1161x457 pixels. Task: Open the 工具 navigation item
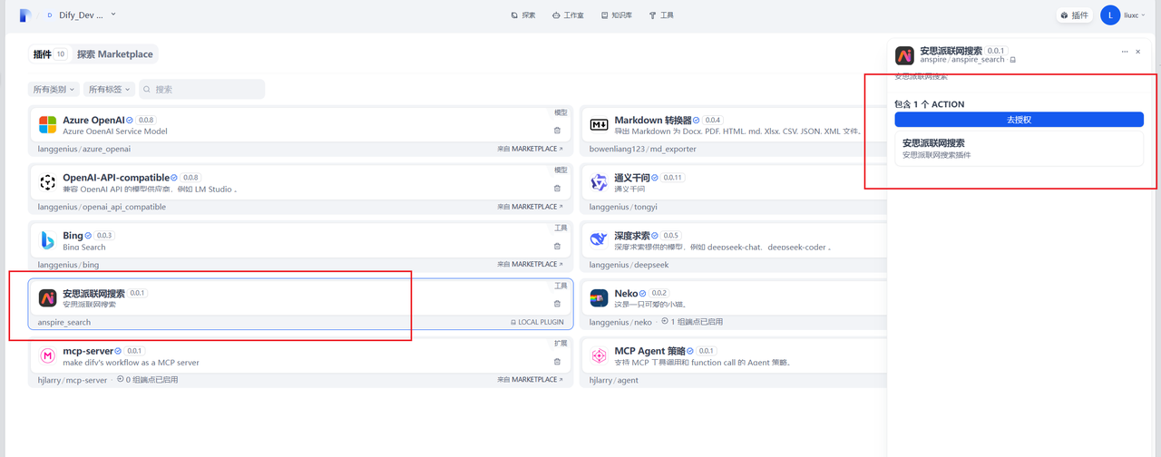(x=661, y=15)
